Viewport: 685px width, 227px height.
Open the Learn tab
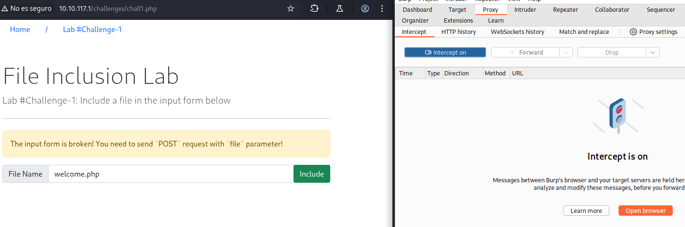tap(496, 20)
